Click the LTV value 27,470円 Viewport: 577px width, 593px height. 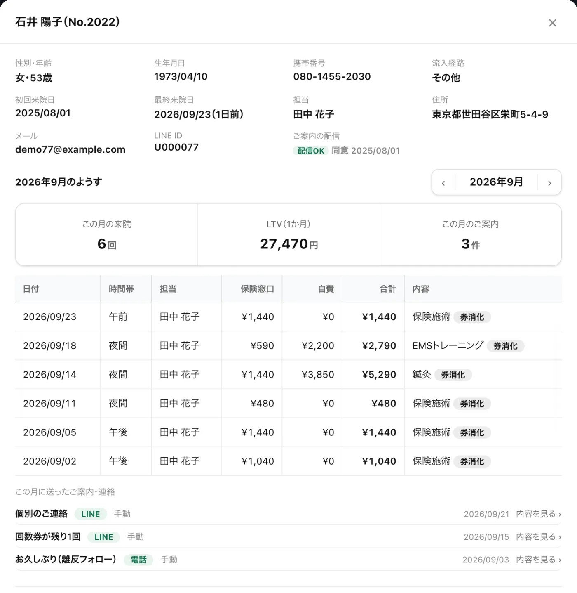(289, 244)
